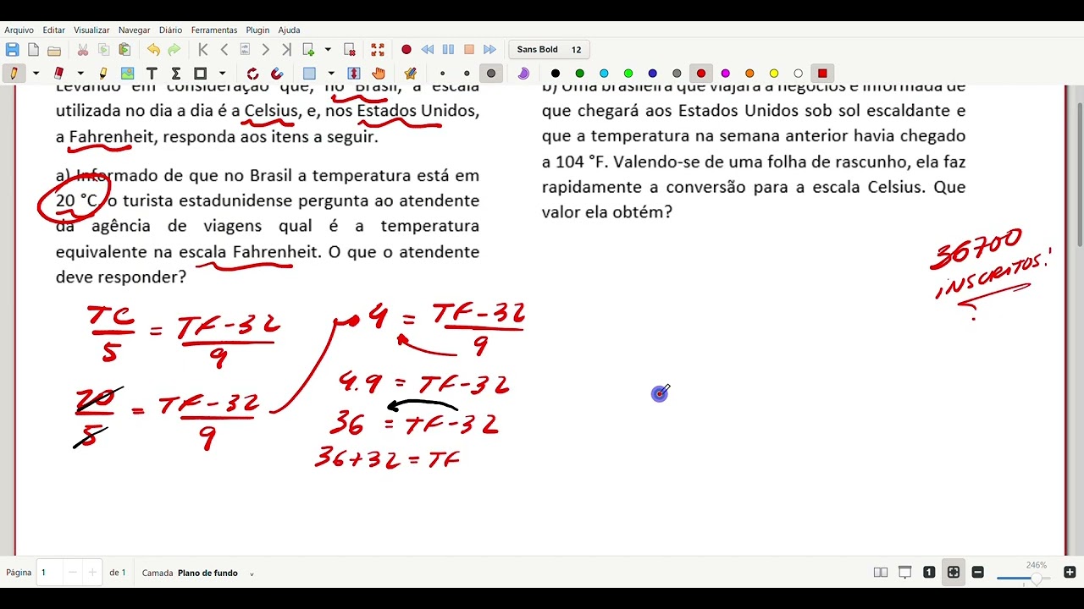Create a new document
Image resolution: width=1084 pixels, height=609 pixels.
pos(33,50)
